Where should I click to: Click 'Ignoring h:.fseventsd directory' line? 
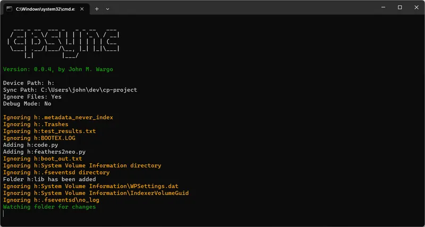pos(56,172)
